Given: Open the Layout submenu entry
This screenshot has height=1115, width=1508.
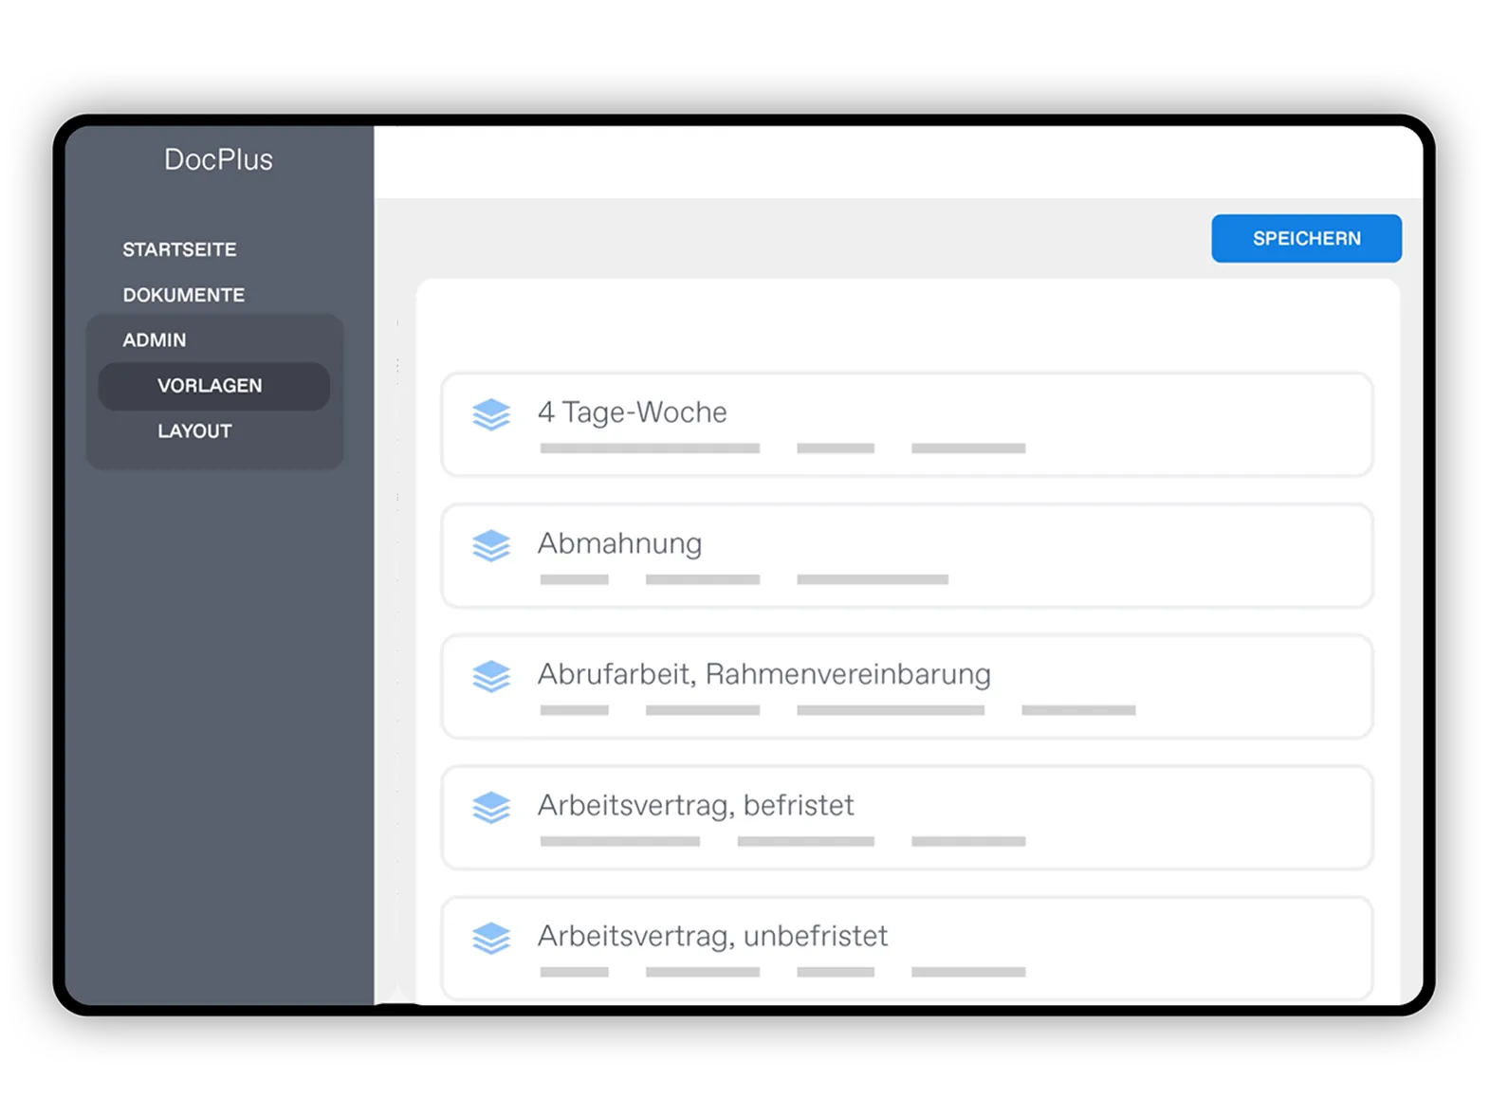Looking at the screenshot, I should (x=194, y=431).
